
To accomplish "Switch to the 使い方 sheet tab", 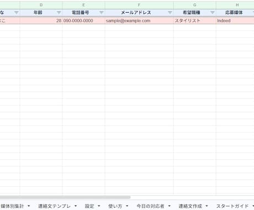I will point(115,206).
